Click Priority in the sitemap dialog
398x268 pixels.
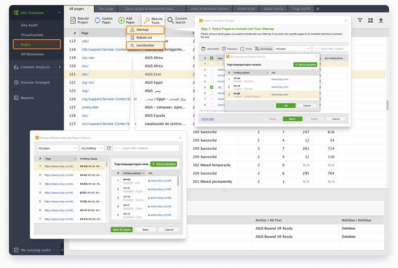coord(246,49)
